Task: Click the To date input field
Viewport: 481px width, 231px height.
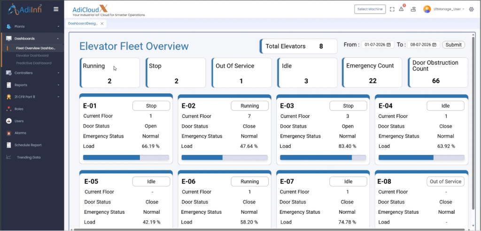Action: (423, 45)
